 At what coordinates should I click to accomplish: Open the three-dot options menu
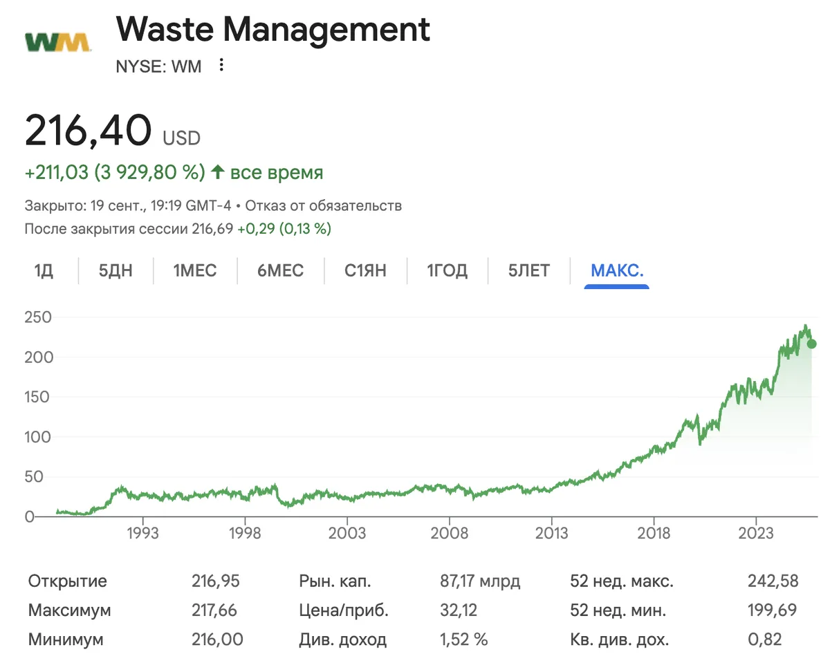221,65
